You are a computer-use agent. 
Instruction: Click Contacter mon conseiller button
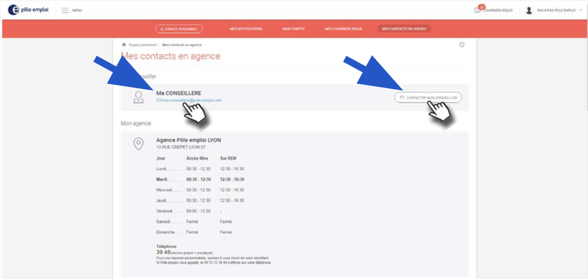428,98
